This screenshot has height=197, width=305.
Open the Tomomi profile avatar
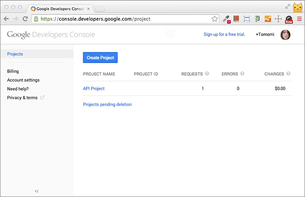coord(285,35)
